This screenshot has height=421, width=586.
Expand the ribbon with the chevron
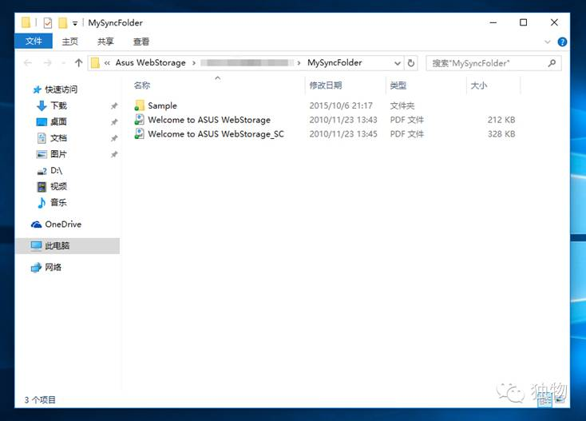coord(548,42)
